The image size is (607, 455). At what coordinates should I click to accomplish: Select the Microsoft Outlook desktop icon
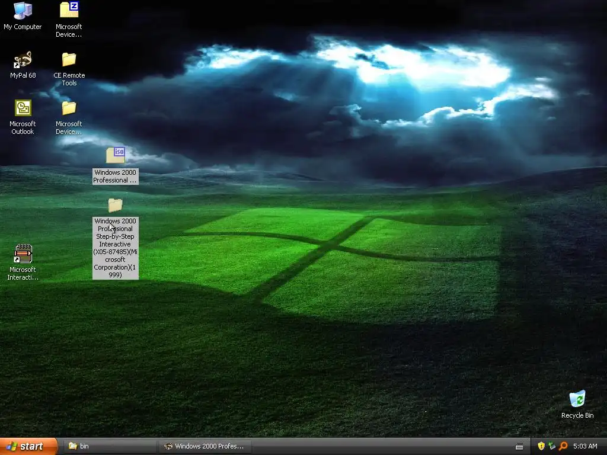click(23, 108)
